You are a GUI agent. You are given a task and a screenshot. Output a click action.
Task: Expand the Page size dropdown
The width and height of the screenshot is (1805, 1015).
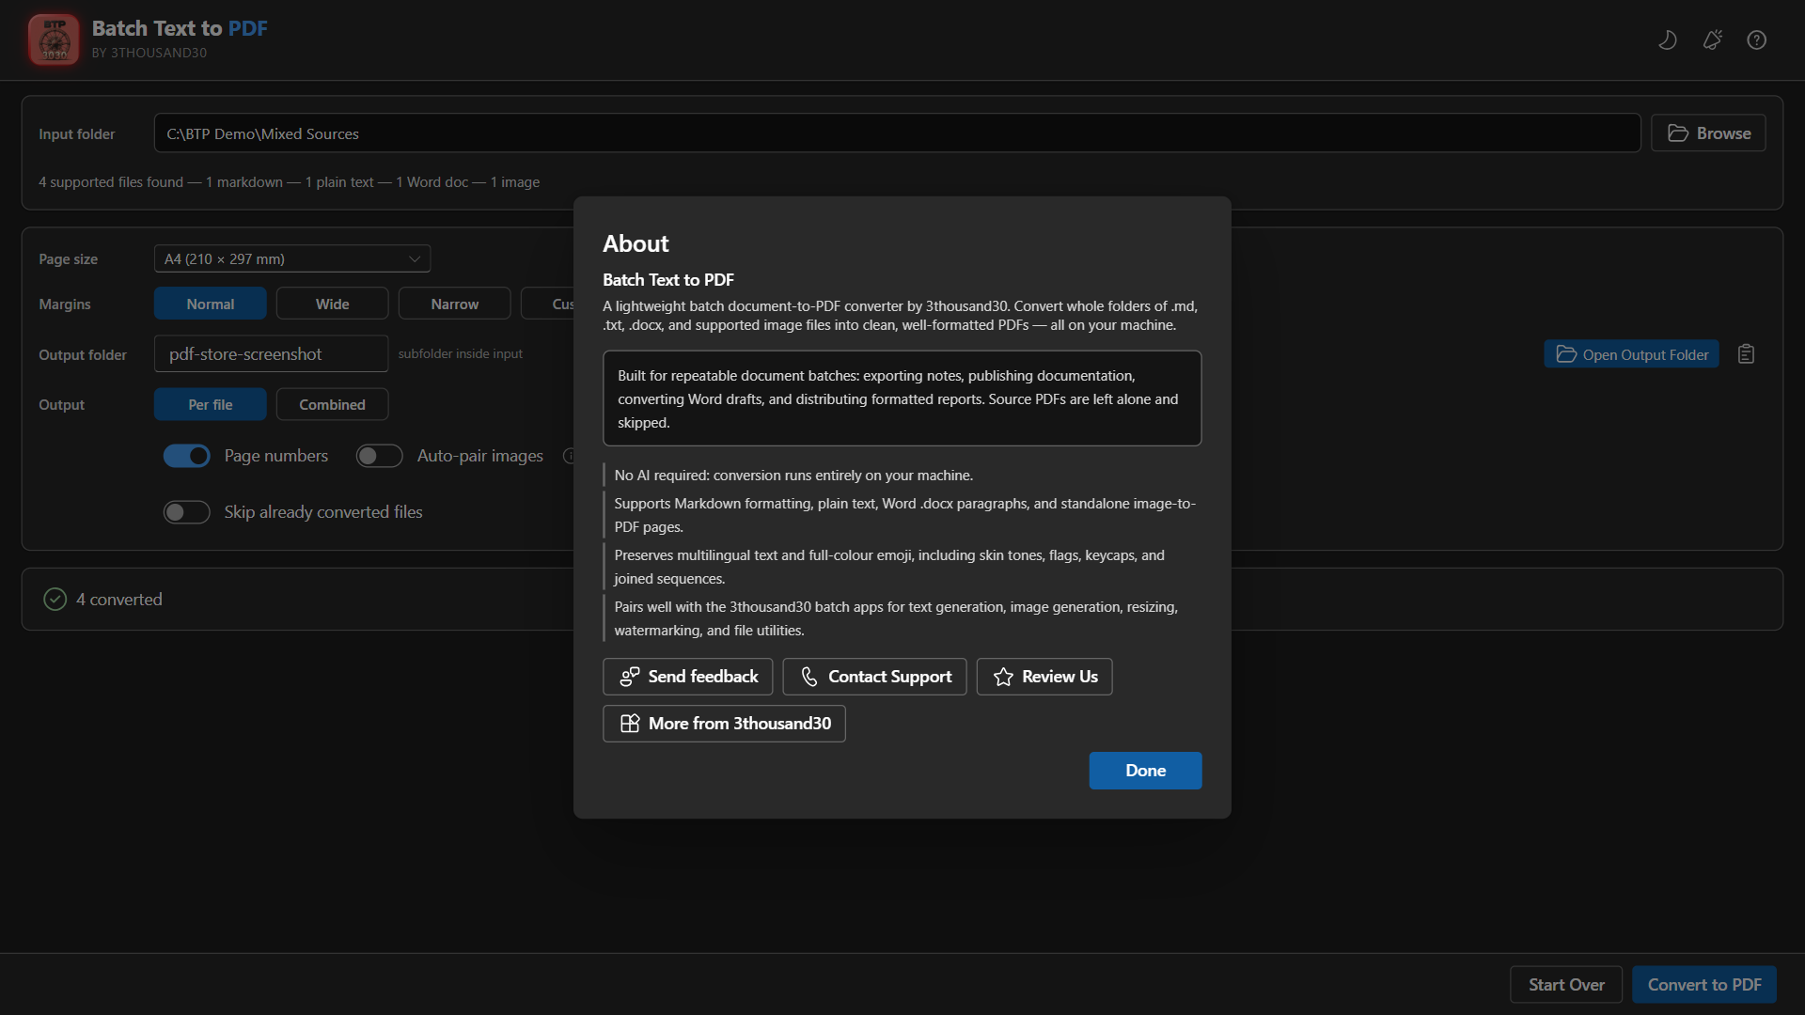pos(292,258)
